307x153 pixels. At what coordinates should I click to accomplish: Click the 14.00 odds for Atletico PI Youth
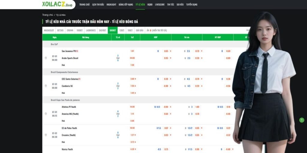pyautogui.click(x=132, y=107)
